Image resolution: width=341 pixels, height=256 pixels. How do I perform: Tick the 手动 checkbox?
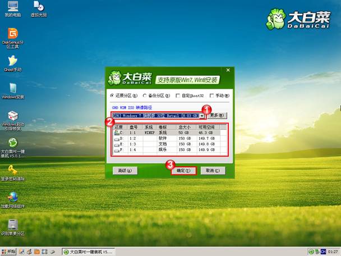pos(211,95)
